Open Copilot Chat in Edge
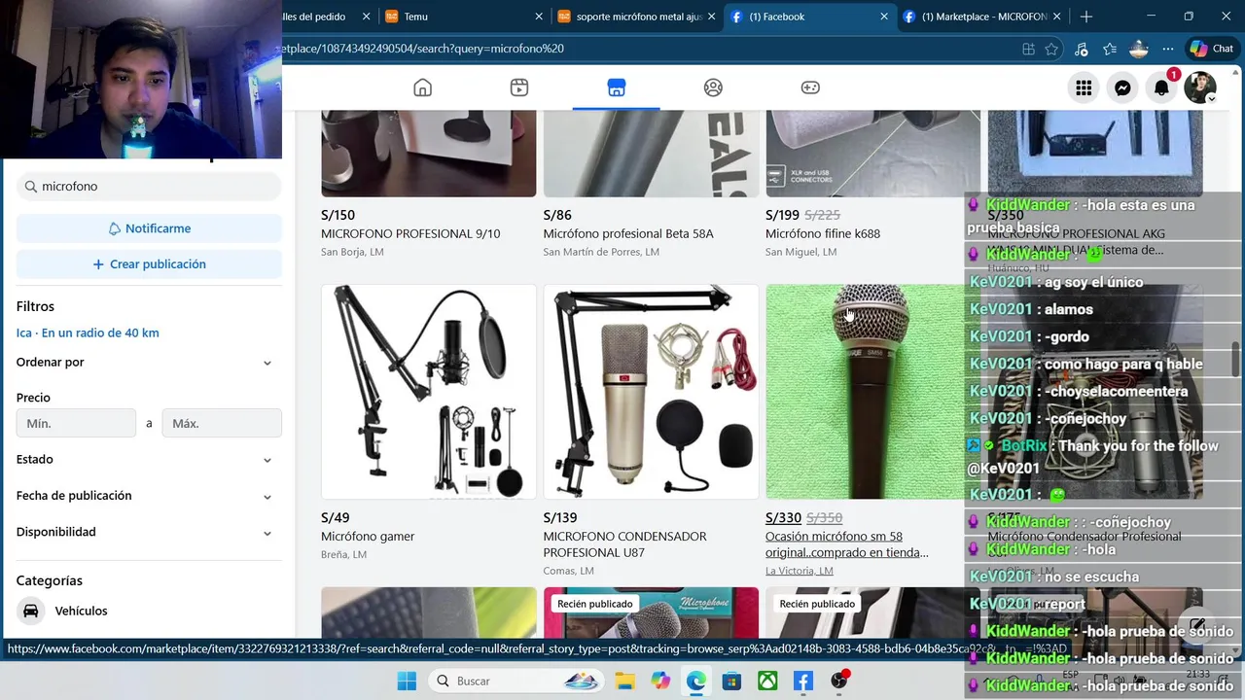The image size is (1245, 700). 1211,49
